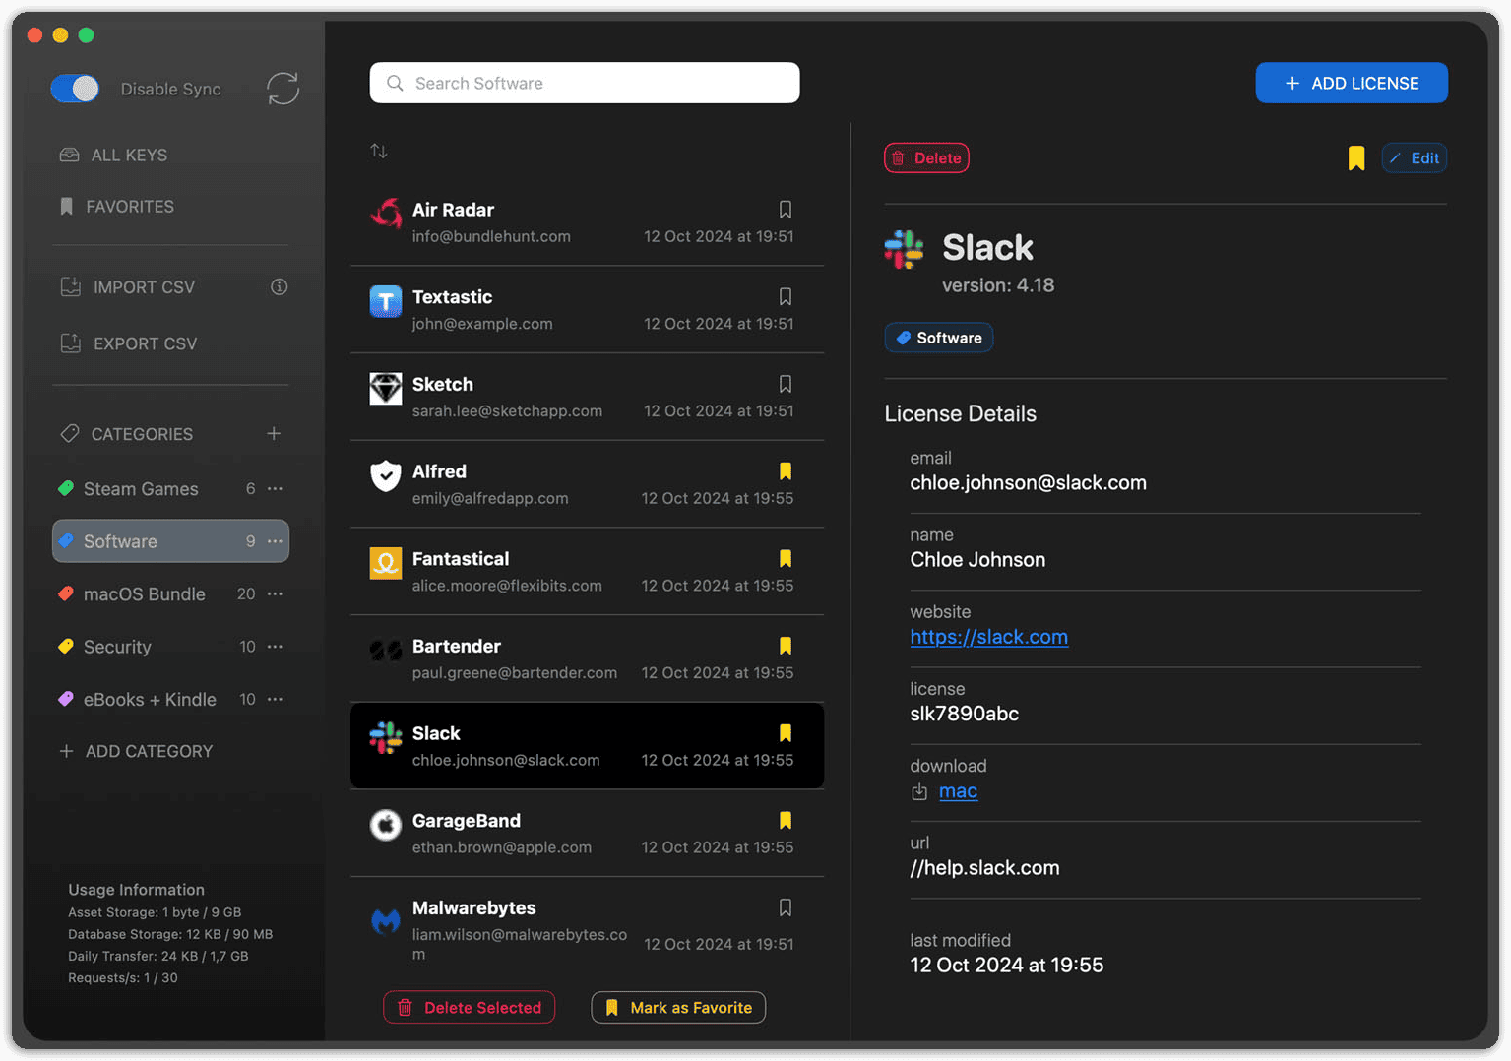Viewport: 1511px width, 1061px height.
Task: Click the plus icon next to CATEGORIES
Action: tap(274, 434)
